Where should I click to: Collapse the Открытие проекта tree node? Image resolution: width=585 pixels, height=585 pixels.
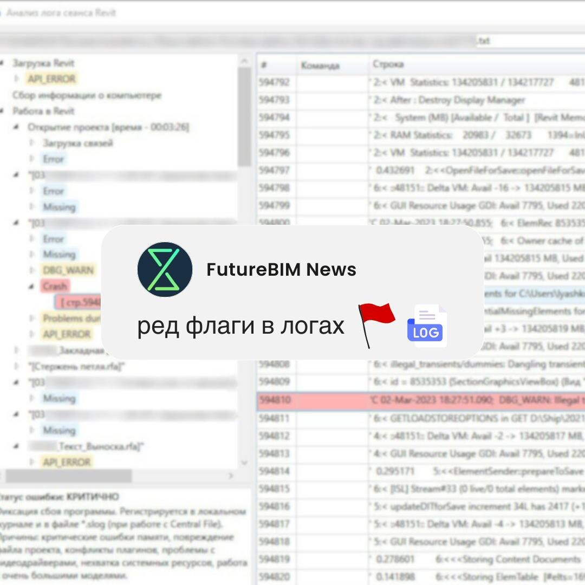16,127
